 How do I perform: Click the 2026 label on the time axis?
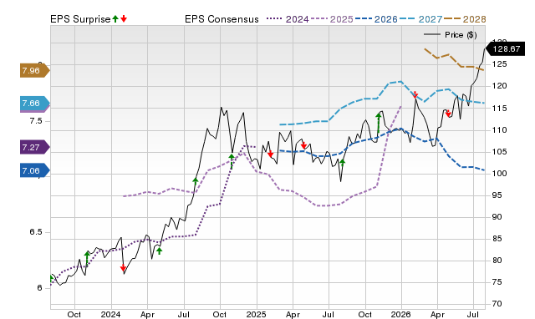coord(401,314)
